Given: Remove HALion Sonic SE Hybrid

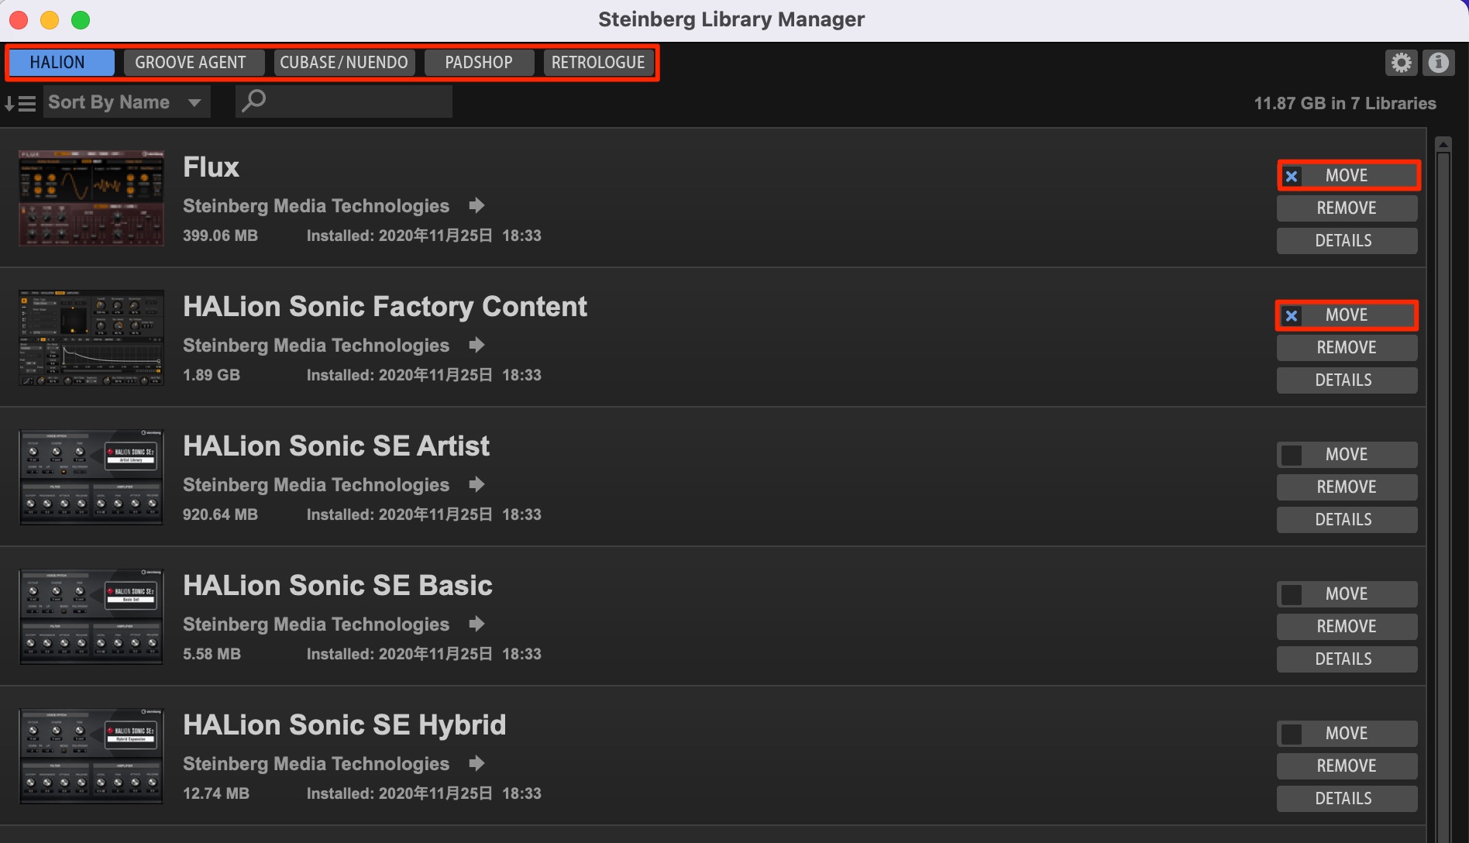Looking at the screenshot, I should pos(1347,766).
